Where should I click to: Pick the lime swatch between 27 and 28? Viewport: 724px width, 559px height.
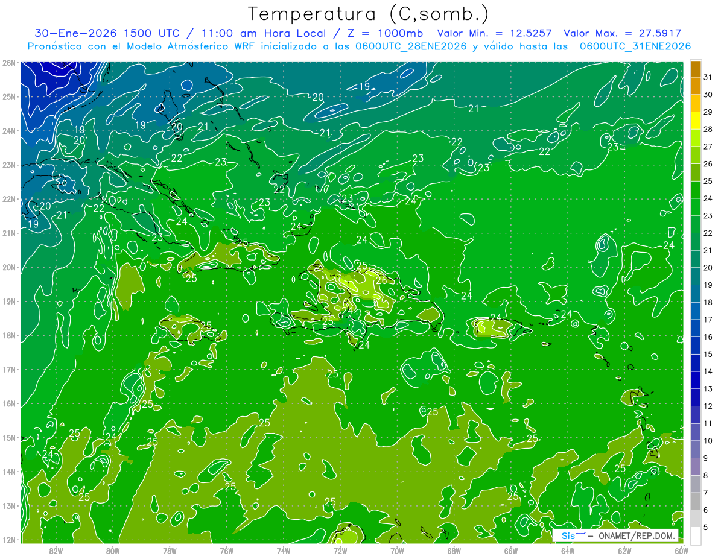point(696,137)
